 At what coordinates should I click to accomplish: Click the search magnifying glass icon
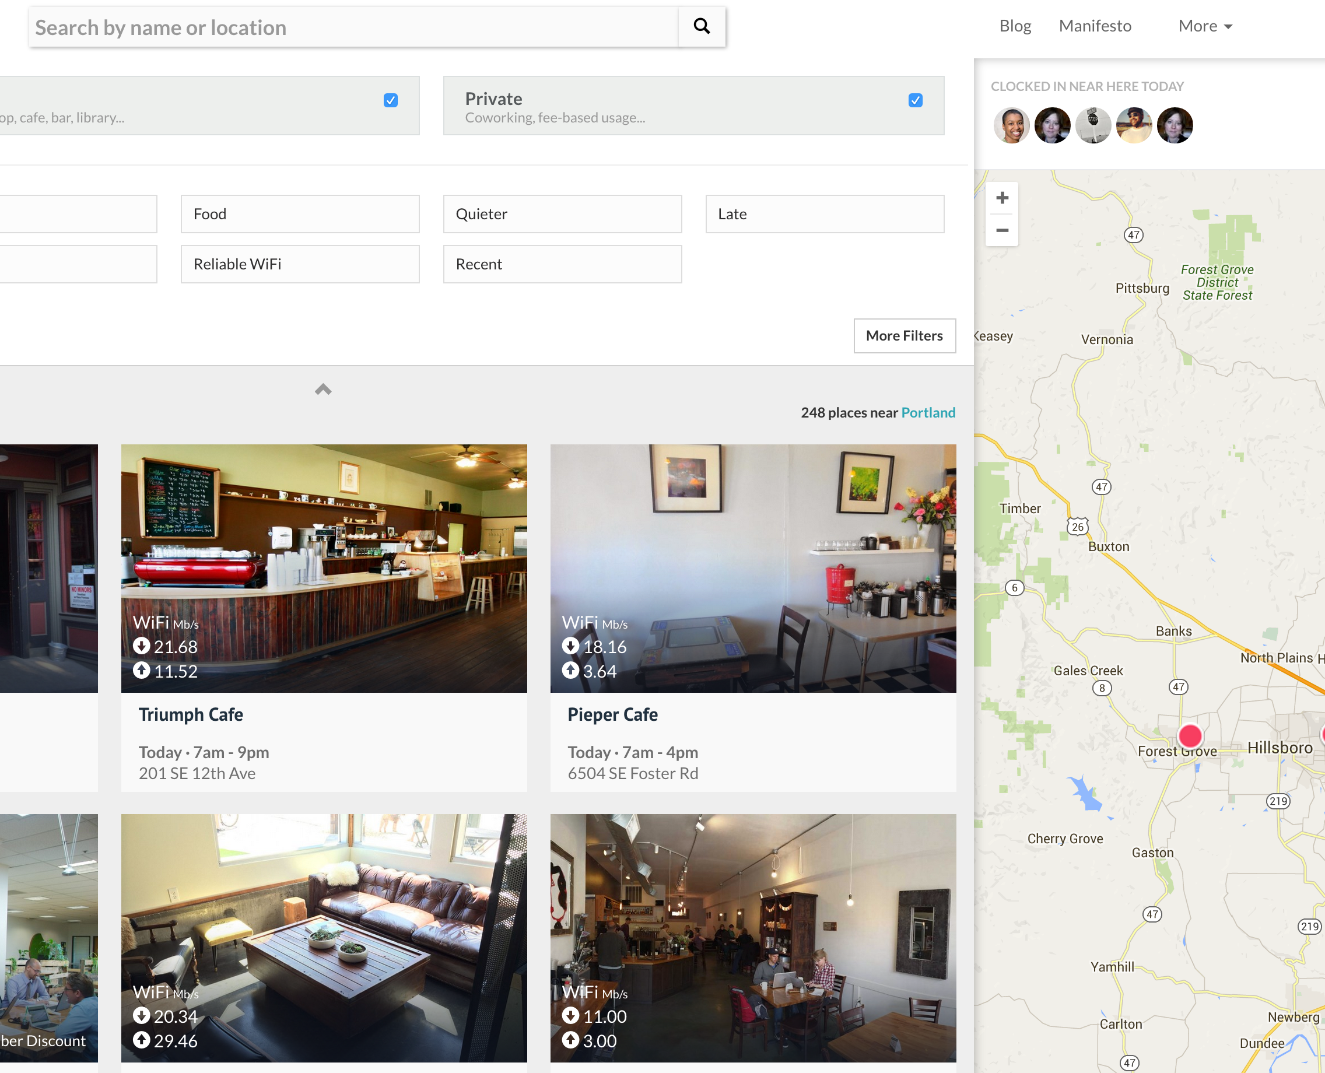pos(702,27)
